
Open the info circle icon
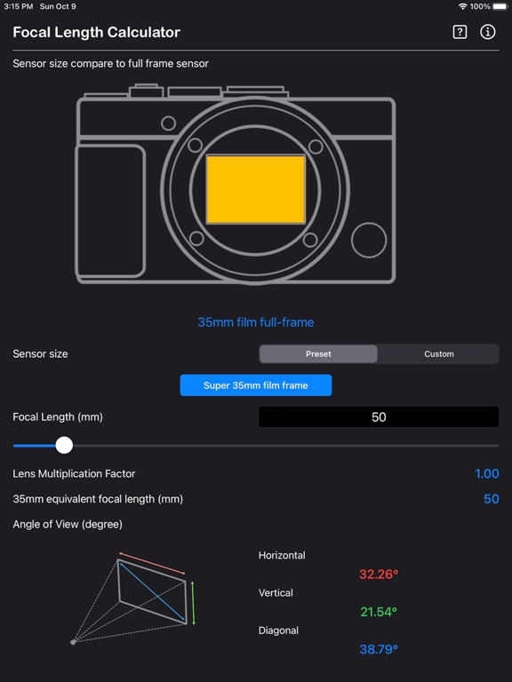[488, 32]
